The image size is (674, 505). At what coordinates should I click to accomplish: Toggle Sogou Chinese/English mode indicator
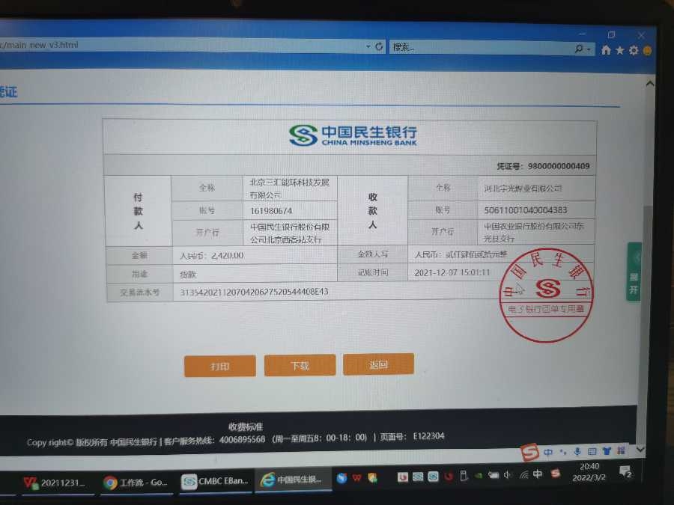point(549,453)
